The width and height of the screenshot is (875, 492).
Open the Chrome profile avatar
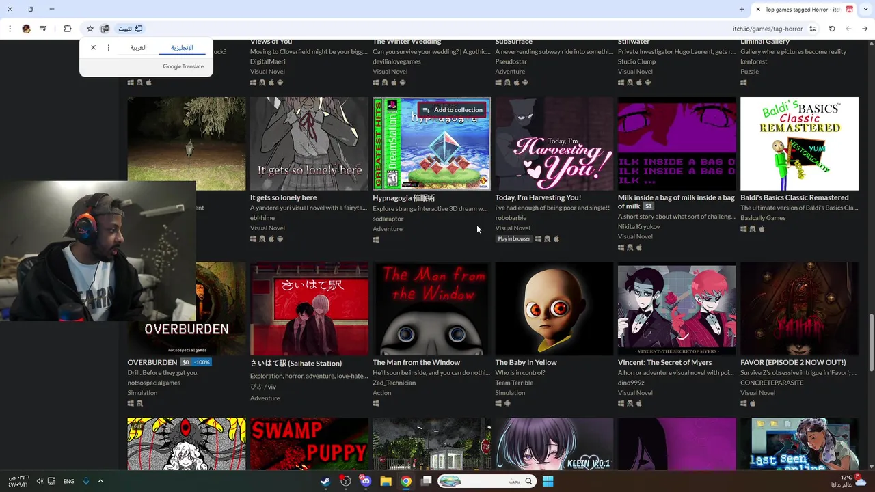26,29
